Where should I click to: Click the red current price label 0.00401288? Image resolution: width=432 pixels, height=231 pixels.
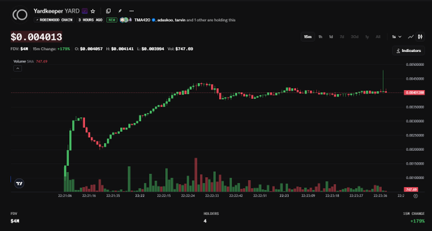(x=414, y=93)
